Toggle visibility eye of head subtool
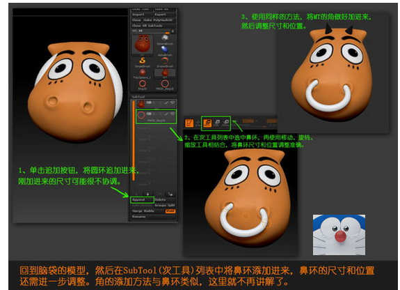The height and width of the screenshot is (290, 400). [173, 102]
